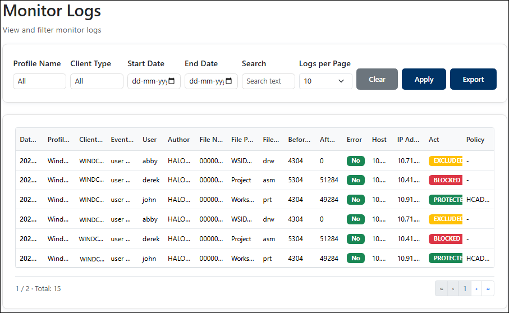Go to first page with double-left arrow
Viewport: 509px width, 313px height.
[x=441, y=288]
